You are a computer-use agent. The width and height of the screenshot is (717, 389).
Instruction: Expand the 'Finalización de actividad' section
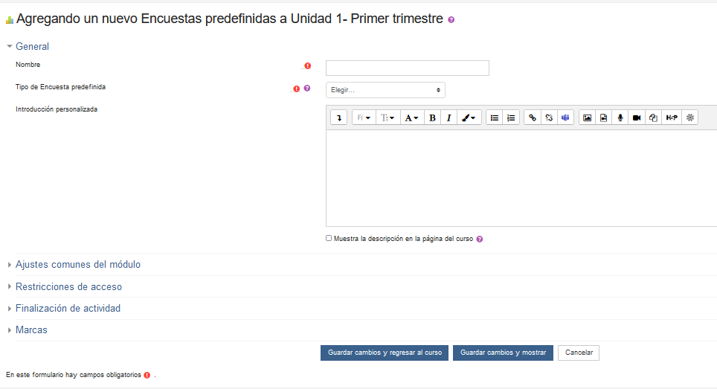(x=68, y=309)
